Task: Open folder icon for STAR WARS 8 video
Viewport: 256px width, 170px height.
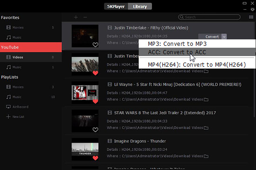Action: tap(206, 128)
